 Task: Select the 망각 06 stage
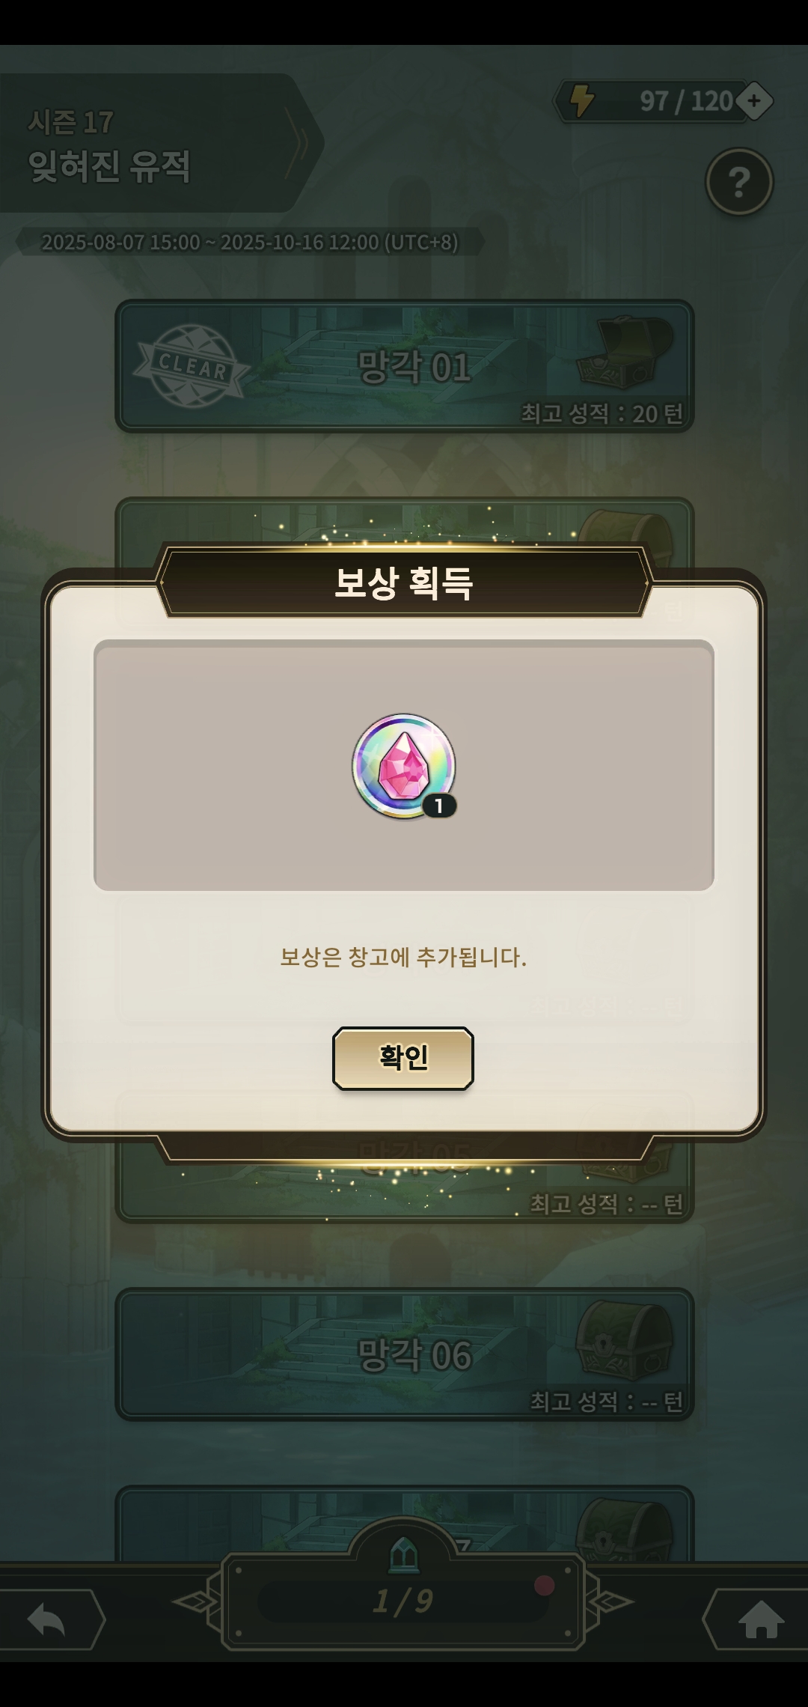click(405, 1354)
